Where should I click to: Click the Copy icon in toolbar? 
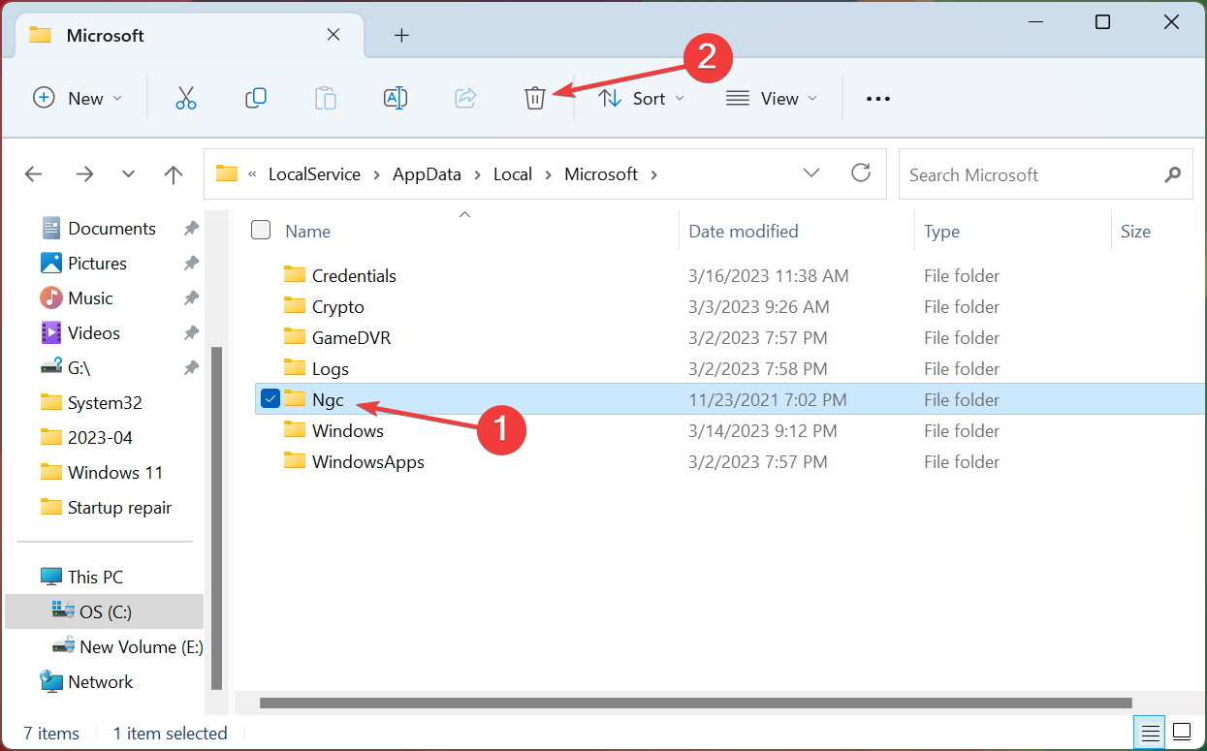[x=256, y=98]
